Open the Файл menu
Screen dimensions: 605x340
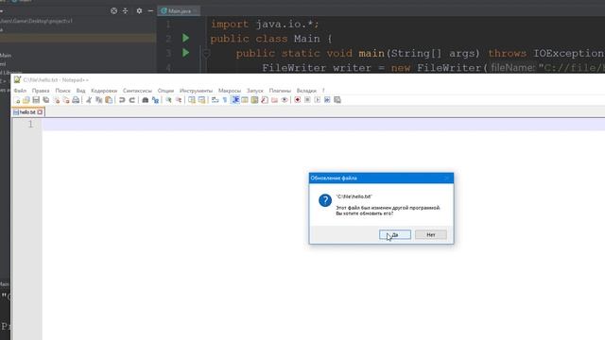tap(20, 91)
